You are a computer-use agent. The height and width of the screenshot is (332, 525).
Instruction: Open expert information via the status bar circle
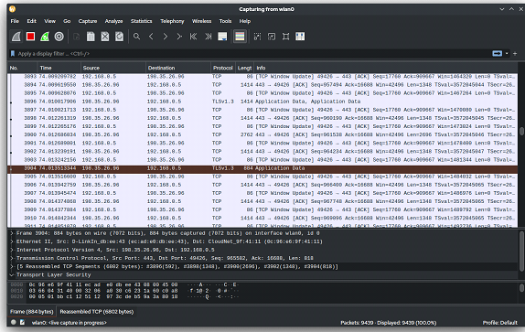(14, 322)
